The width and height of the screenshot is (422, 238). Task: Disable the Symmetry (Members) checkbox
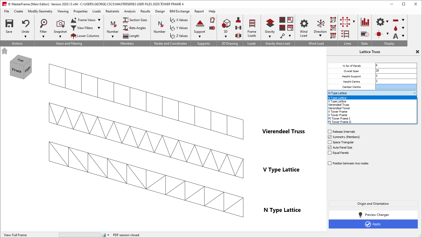tap(329, 137)
